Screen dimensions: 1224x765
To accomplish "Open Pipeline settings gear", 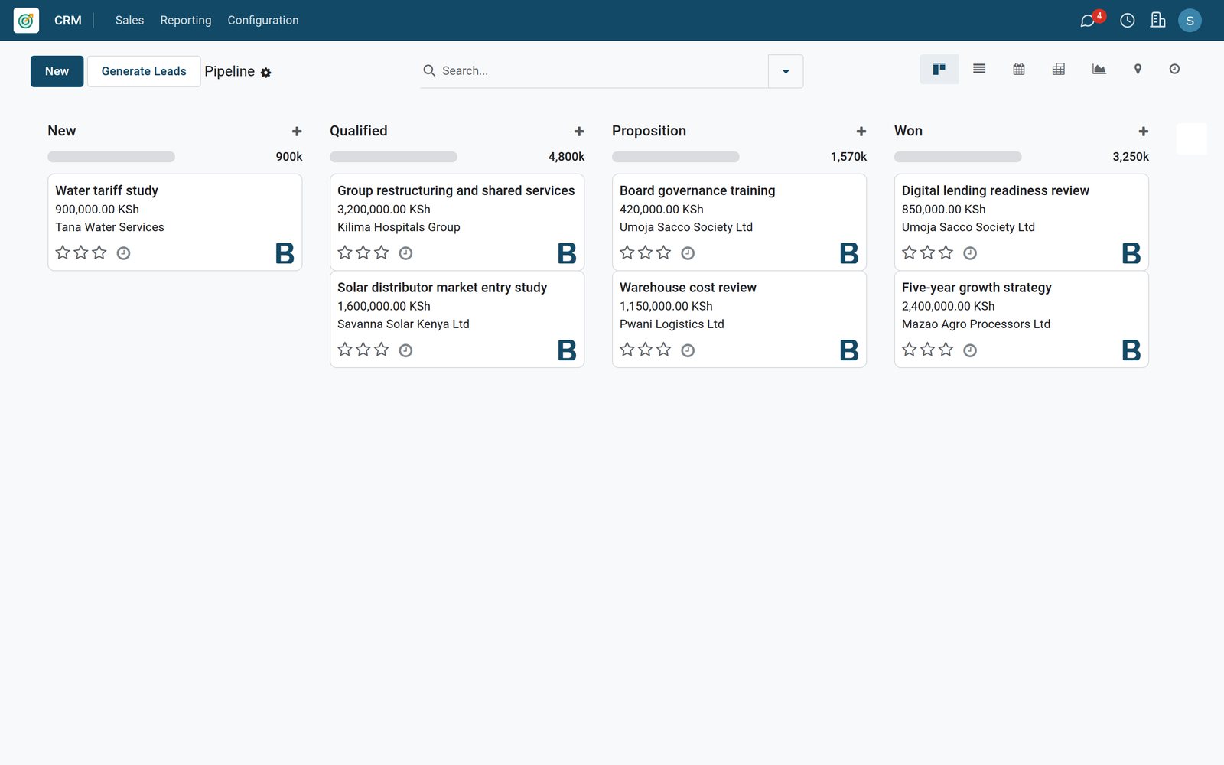I will (x=266, y=73).
